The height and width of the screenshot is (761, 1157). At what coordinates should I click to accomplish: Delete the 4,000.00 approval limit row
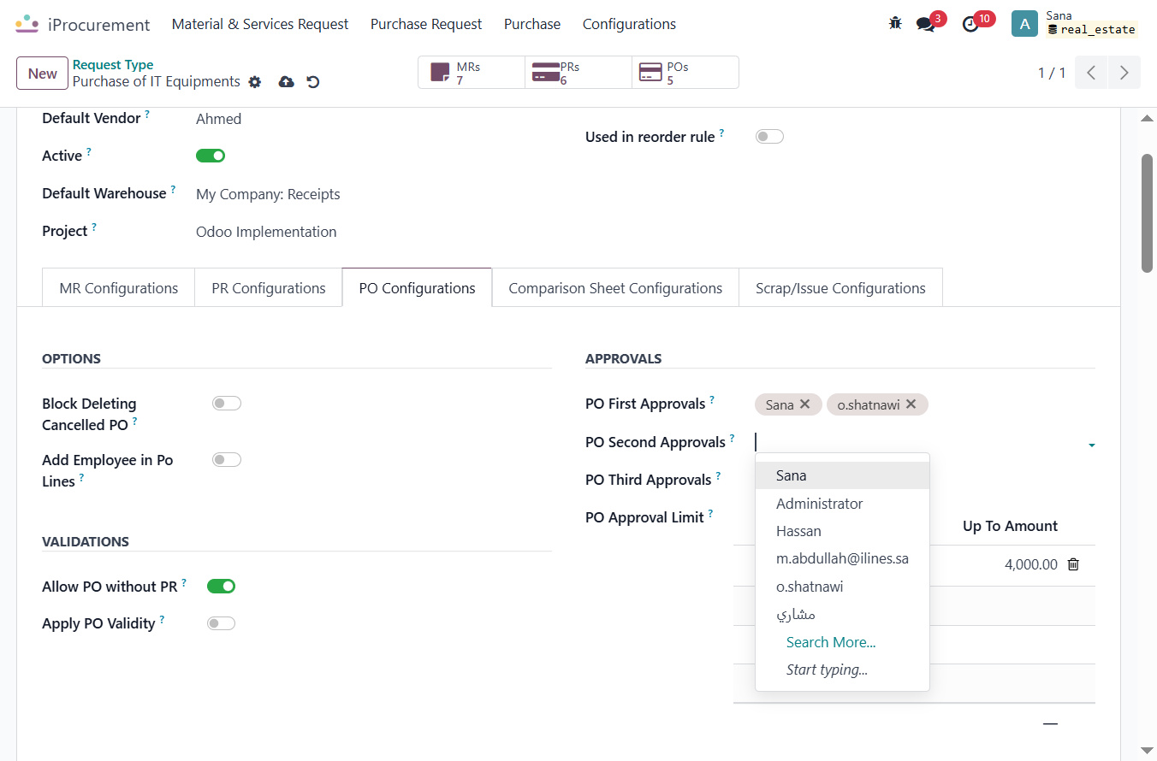tap(1073, 564)
